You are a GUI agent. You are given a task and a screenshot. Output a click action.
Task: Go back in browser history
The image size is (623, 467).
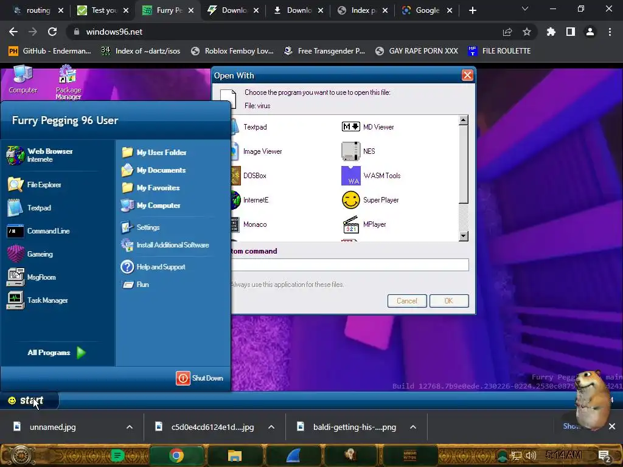coord(13,32)
